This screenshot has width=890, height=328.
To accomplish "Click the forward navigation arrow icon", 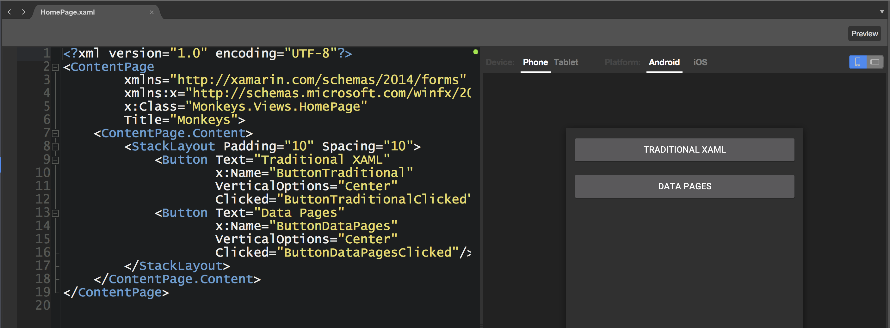I will coord(23,12).
